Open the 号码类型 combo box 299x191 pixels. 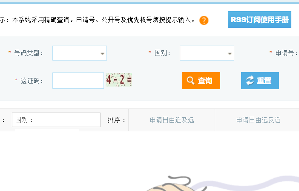[80, 53]
